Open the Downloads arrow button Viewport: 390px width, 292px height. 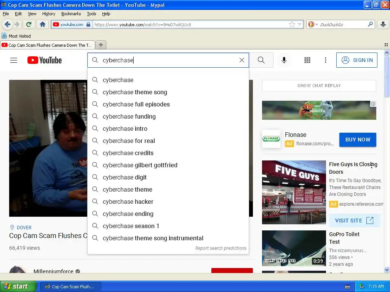coord(383,24)
